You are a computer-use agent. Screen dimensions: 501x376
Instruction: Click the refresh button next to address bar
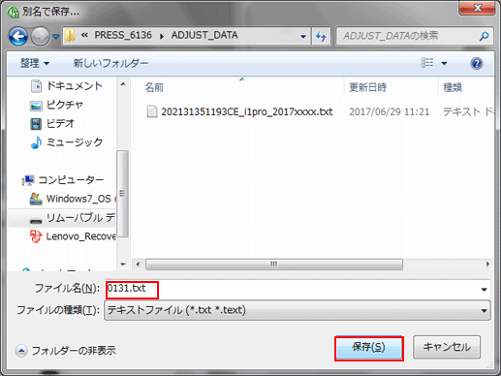point(321,36)
